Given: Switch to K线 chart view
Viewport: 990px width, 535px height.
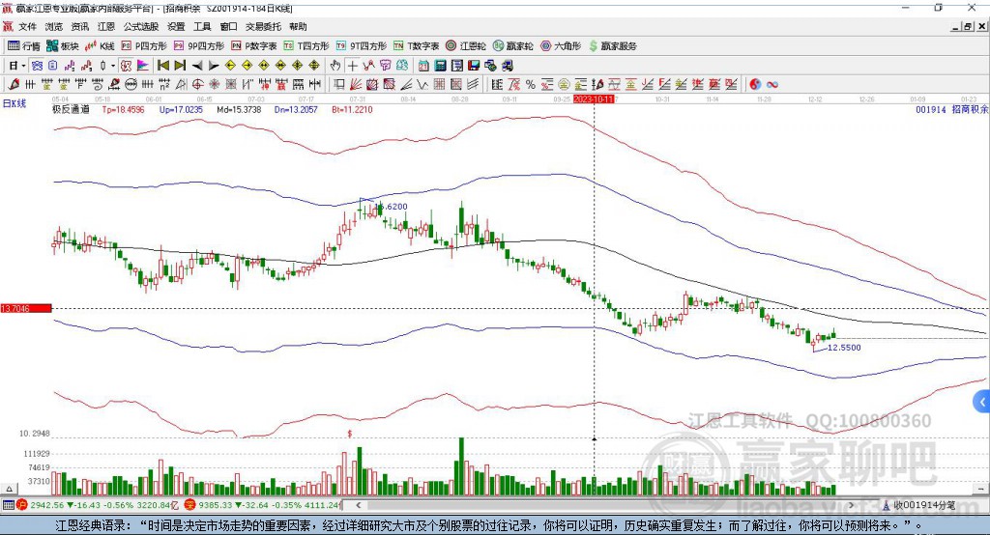Looking at the screenshot, I should click(x=100, y=46).
